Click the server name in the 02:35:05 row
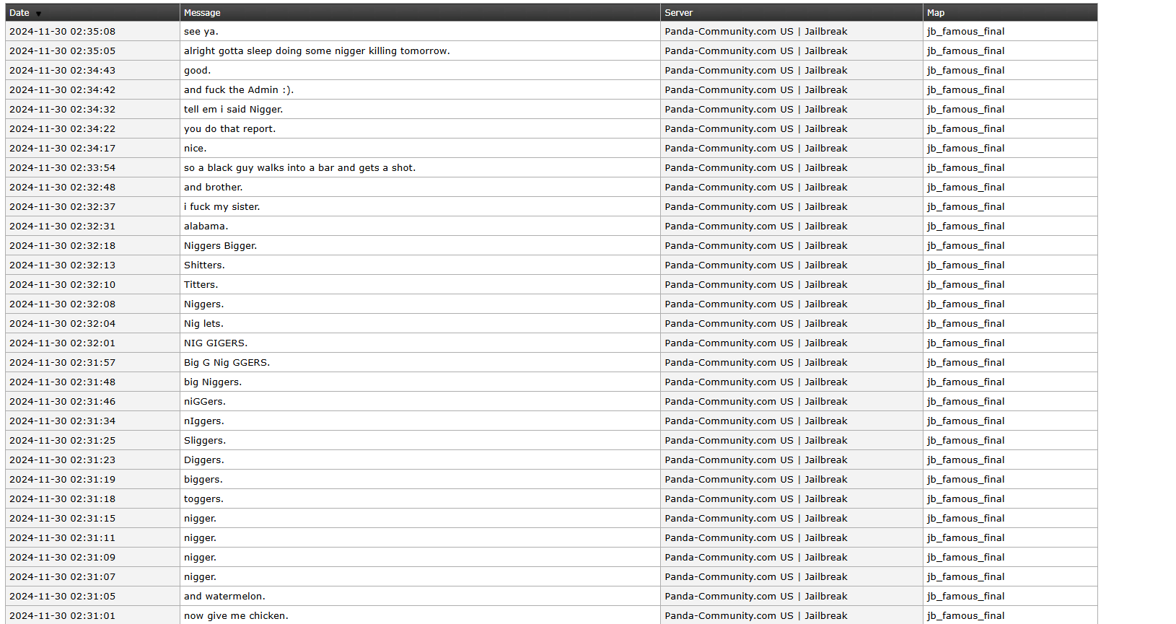Screen dimensions: 1176x624 point(755,51)
